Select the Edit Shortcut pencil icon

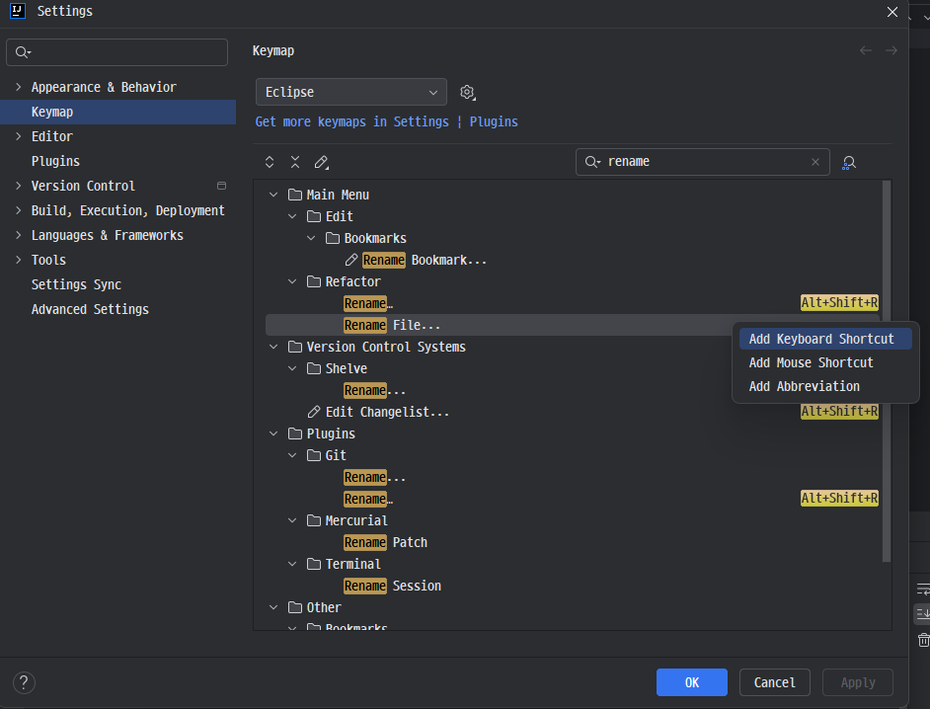321,161
